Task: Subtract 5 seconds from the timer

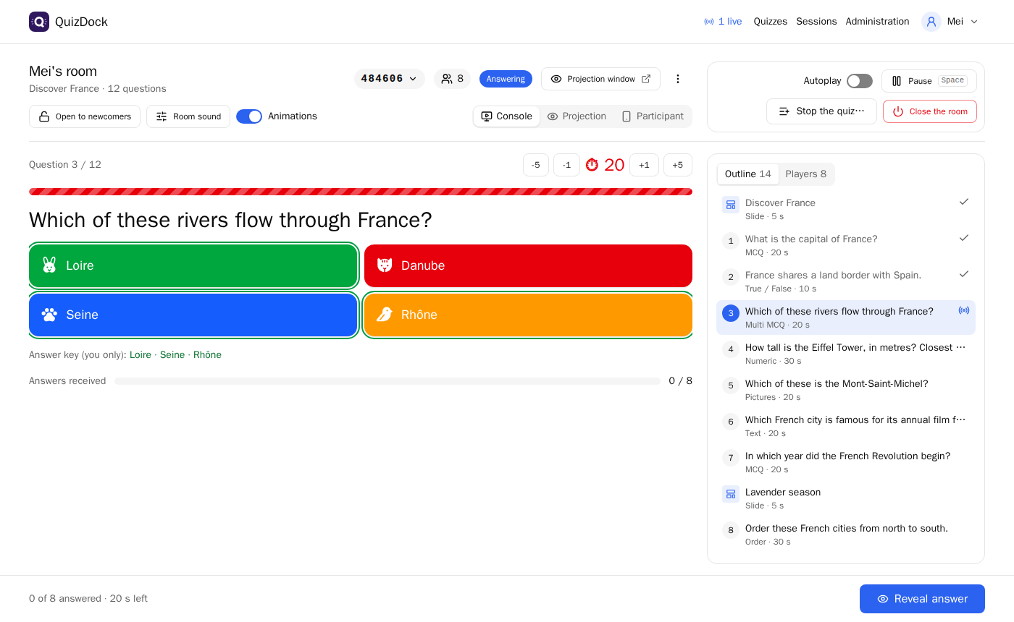Action: (x=536, y=165)
